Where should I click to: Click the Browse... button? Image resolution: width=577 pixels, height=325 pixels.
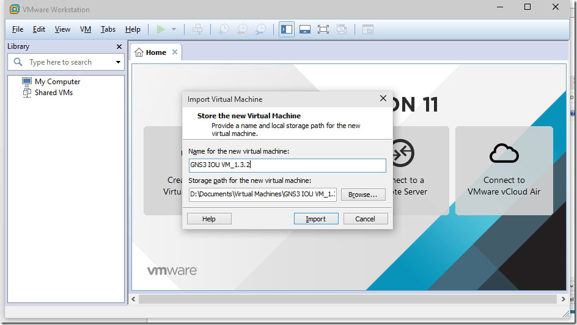coord(363,195)
